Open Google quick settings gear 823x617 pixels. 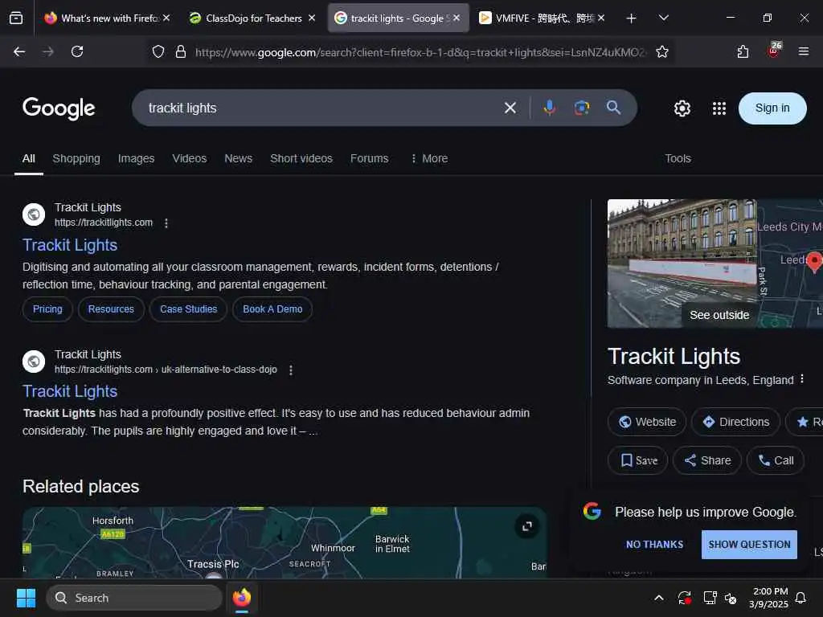pyautogui.click(x=682, y=108)
